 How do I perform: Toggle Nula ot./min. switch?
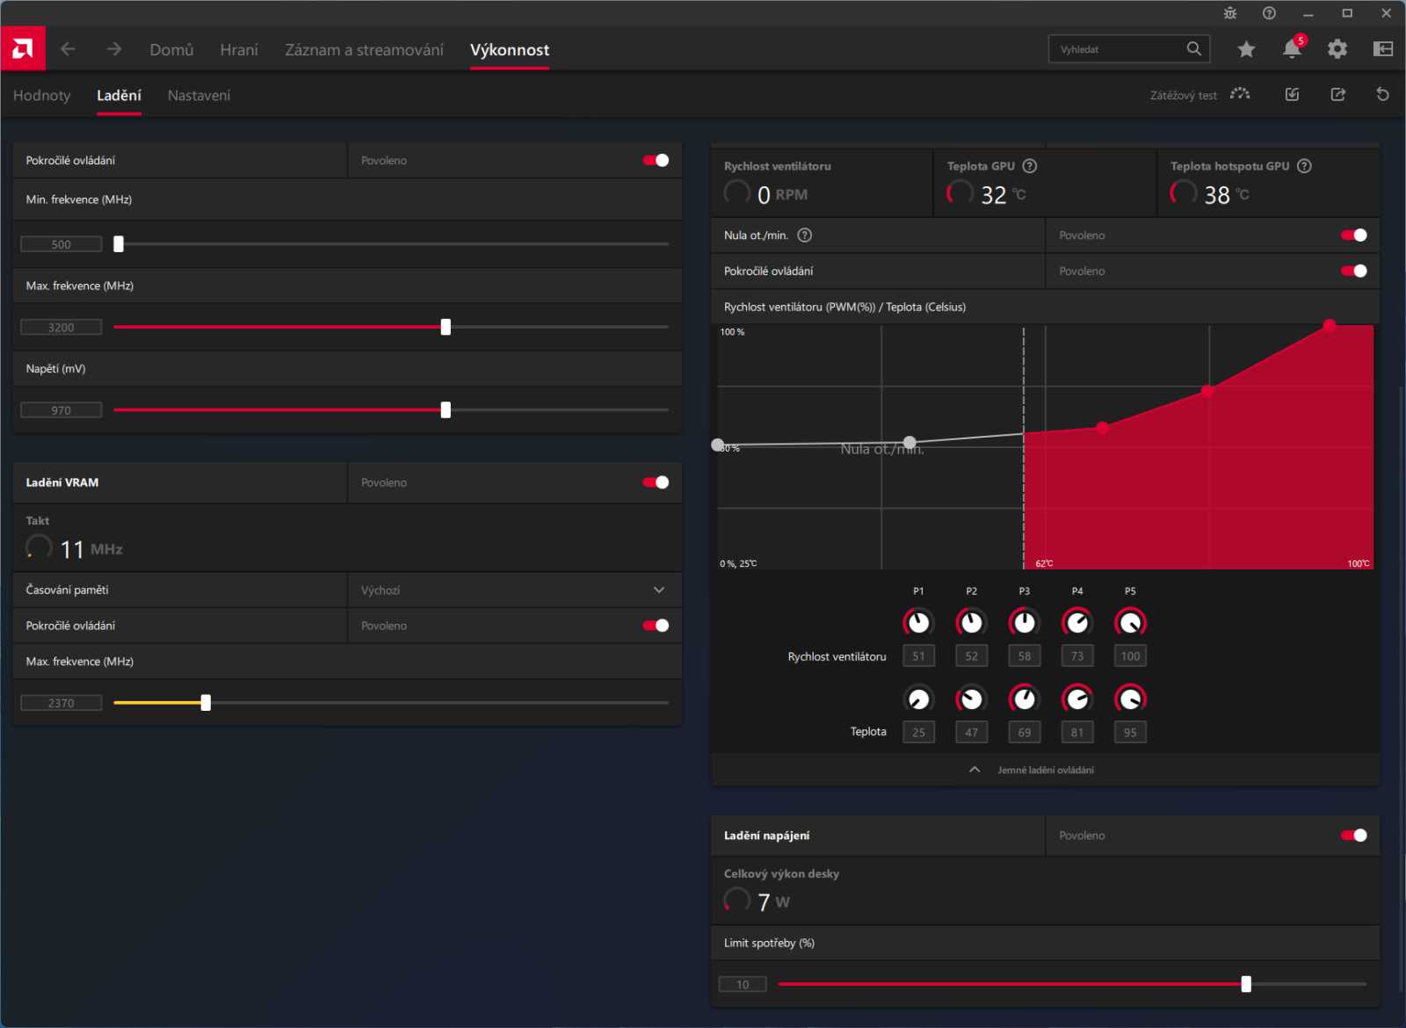[1354, 235]
